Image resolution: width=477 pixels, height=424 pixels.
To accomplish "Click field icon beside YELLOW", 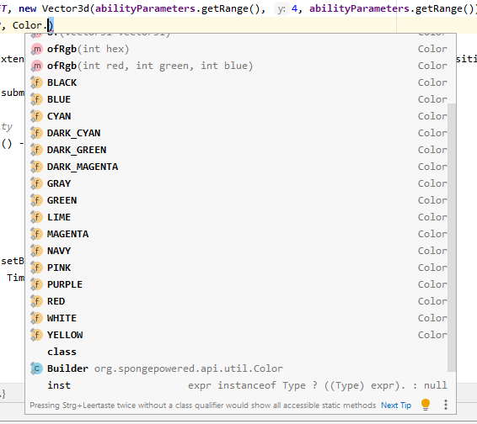I will [x=36, y=335].
